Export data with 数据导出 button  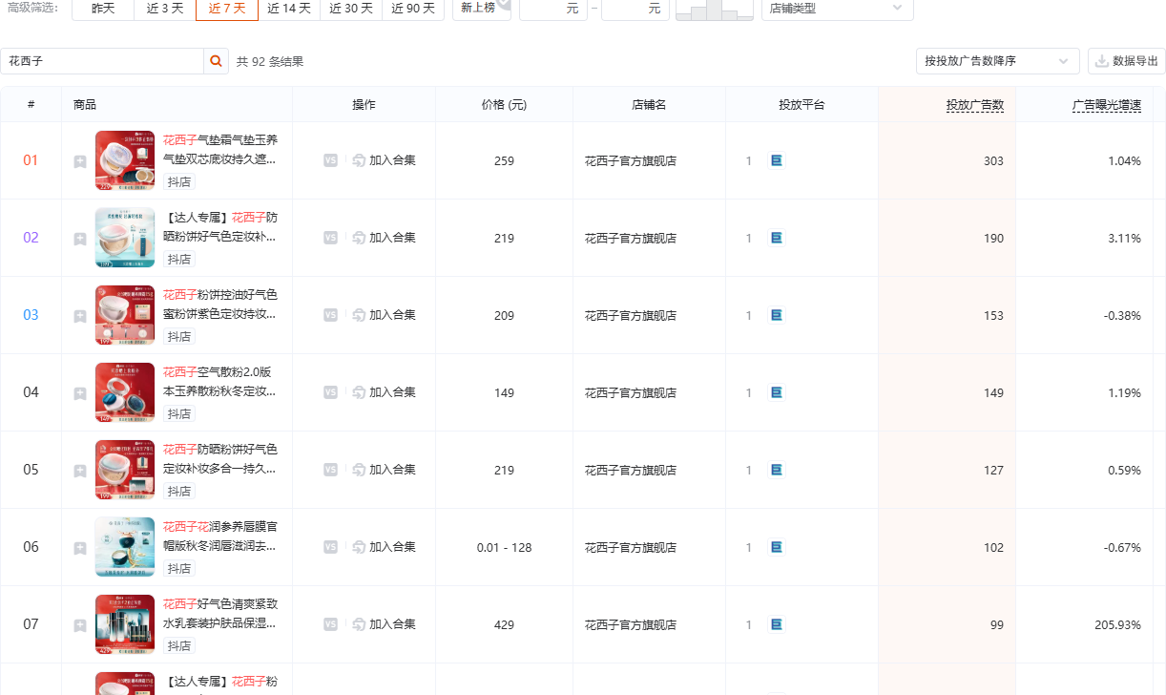tap(1127, 61)
